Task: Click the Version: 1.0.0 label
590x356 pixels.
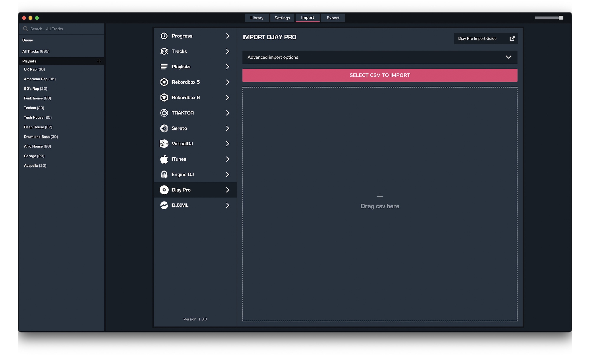Action: [x=195, y=319]
